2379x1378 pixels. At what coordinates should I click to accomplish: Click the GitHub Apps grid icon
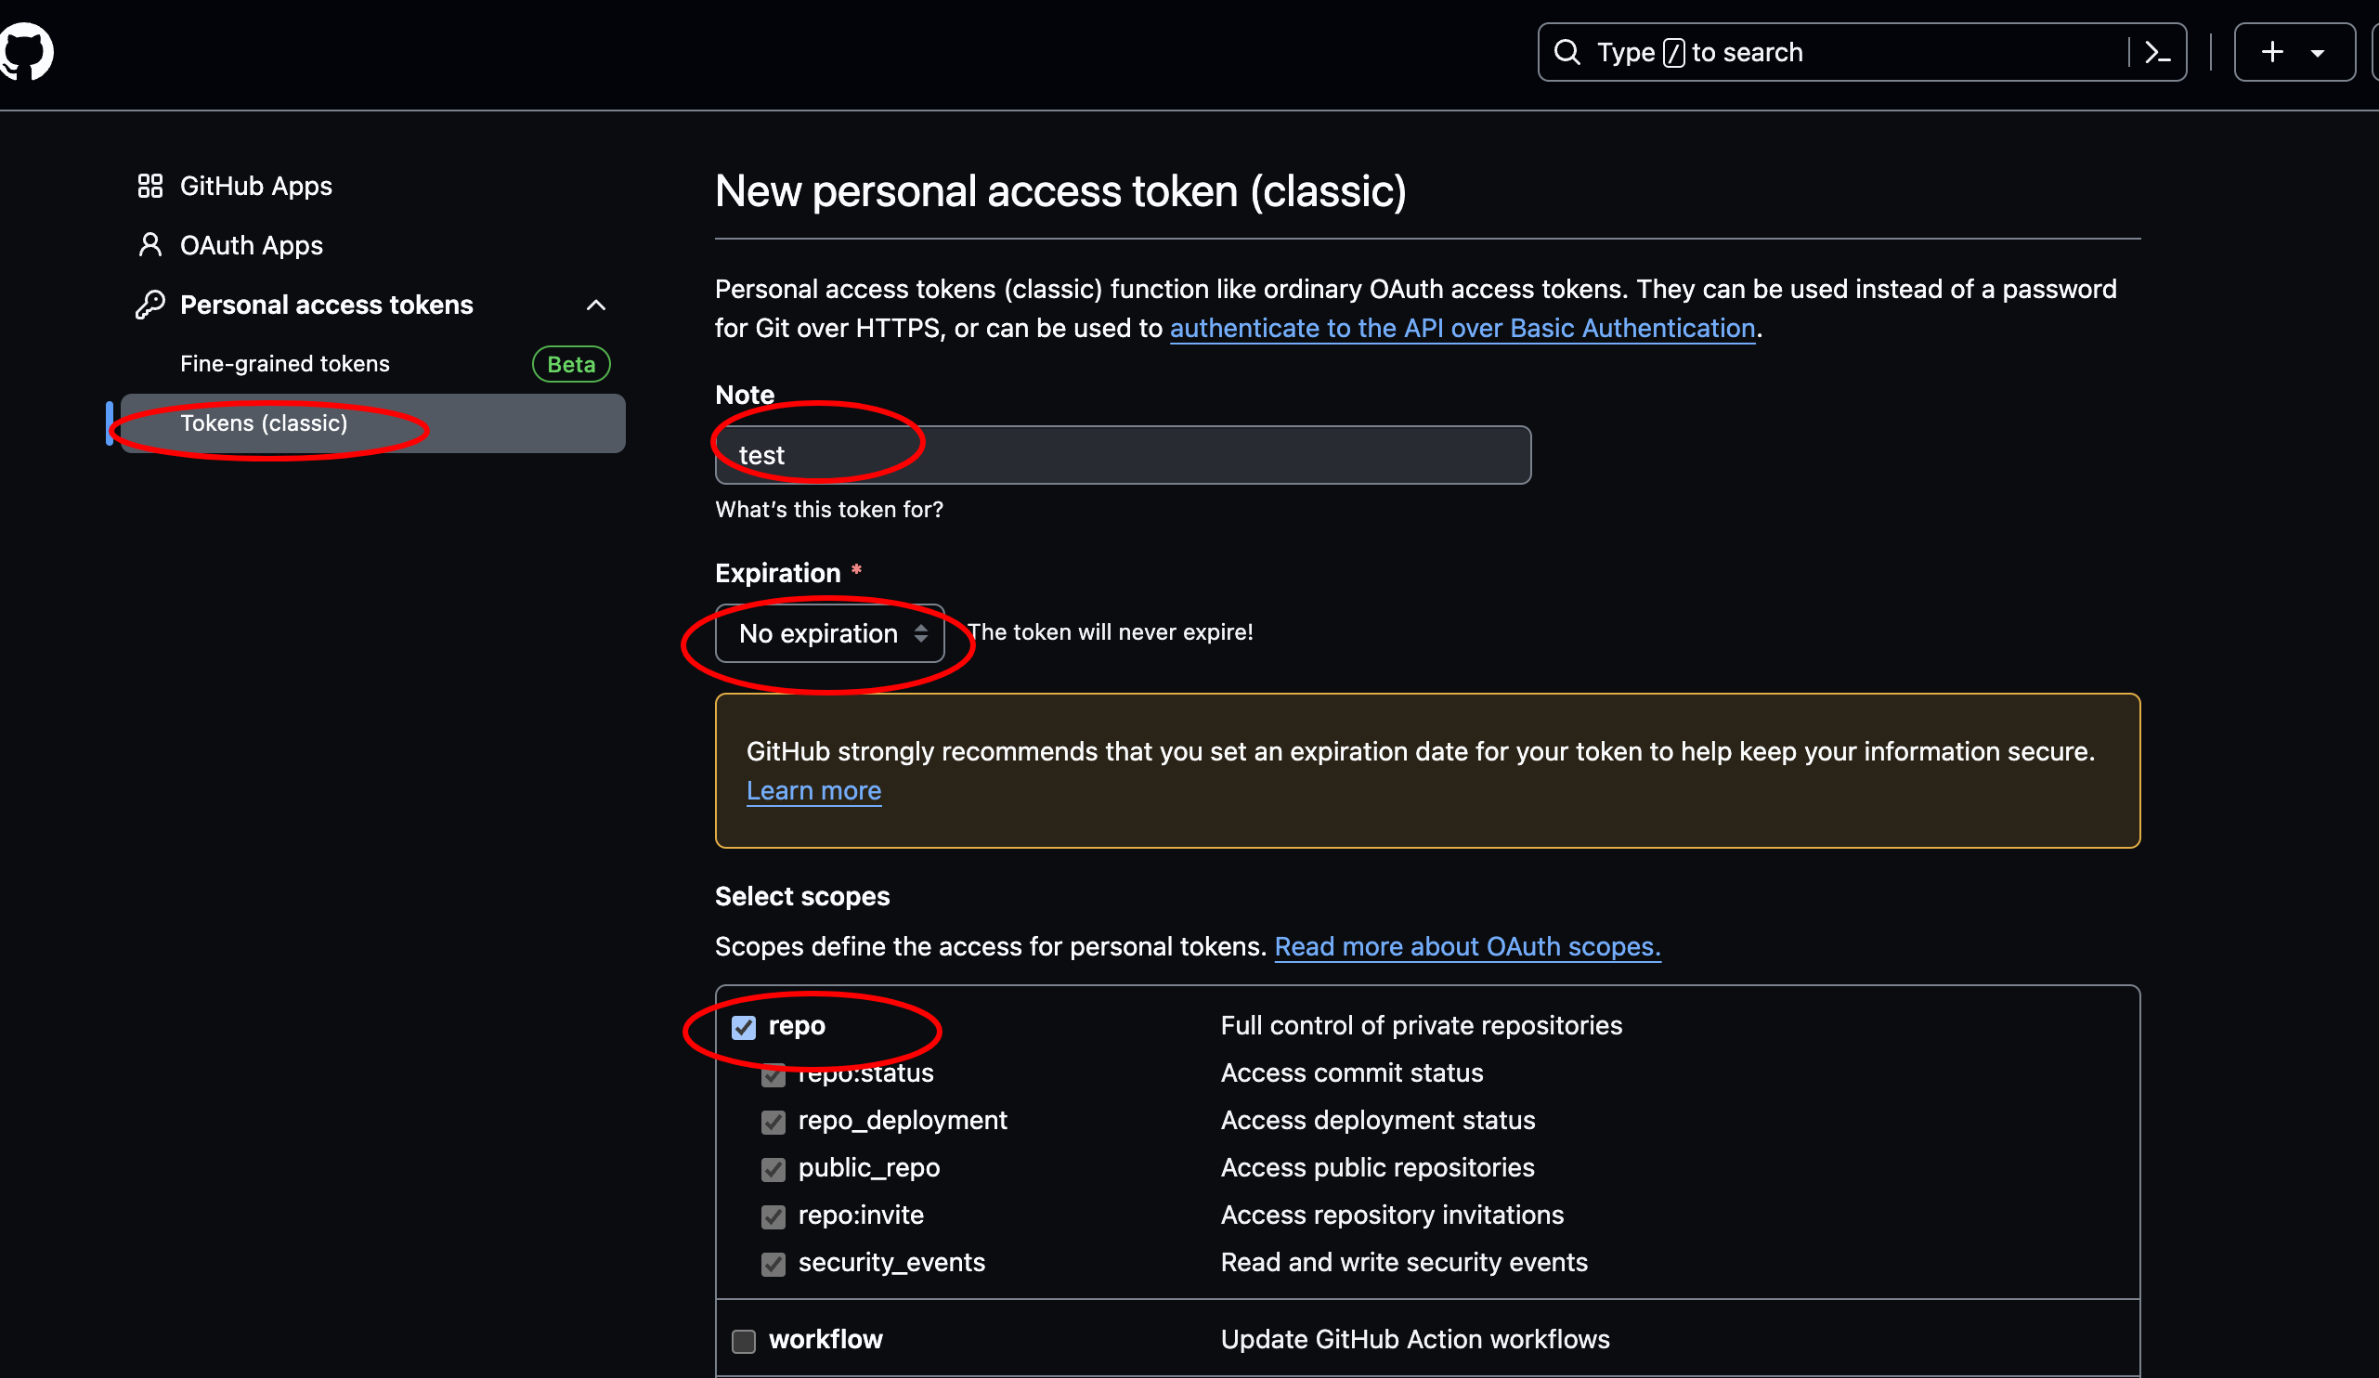pyautogui.click(x=150, y=186)
